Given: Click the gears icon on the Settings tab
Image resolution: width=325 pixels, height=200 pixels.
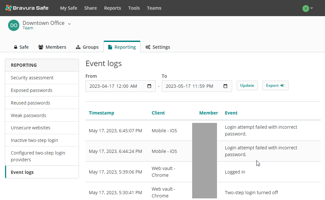Looking at the screenshot, I should pos(148,47).
